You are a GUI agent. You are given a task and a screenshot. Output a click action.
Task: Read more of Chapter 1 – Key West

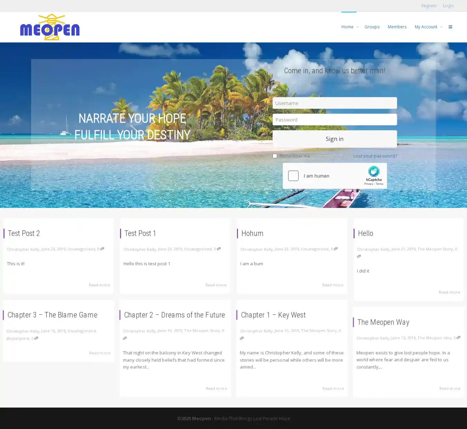coord(333,389)
